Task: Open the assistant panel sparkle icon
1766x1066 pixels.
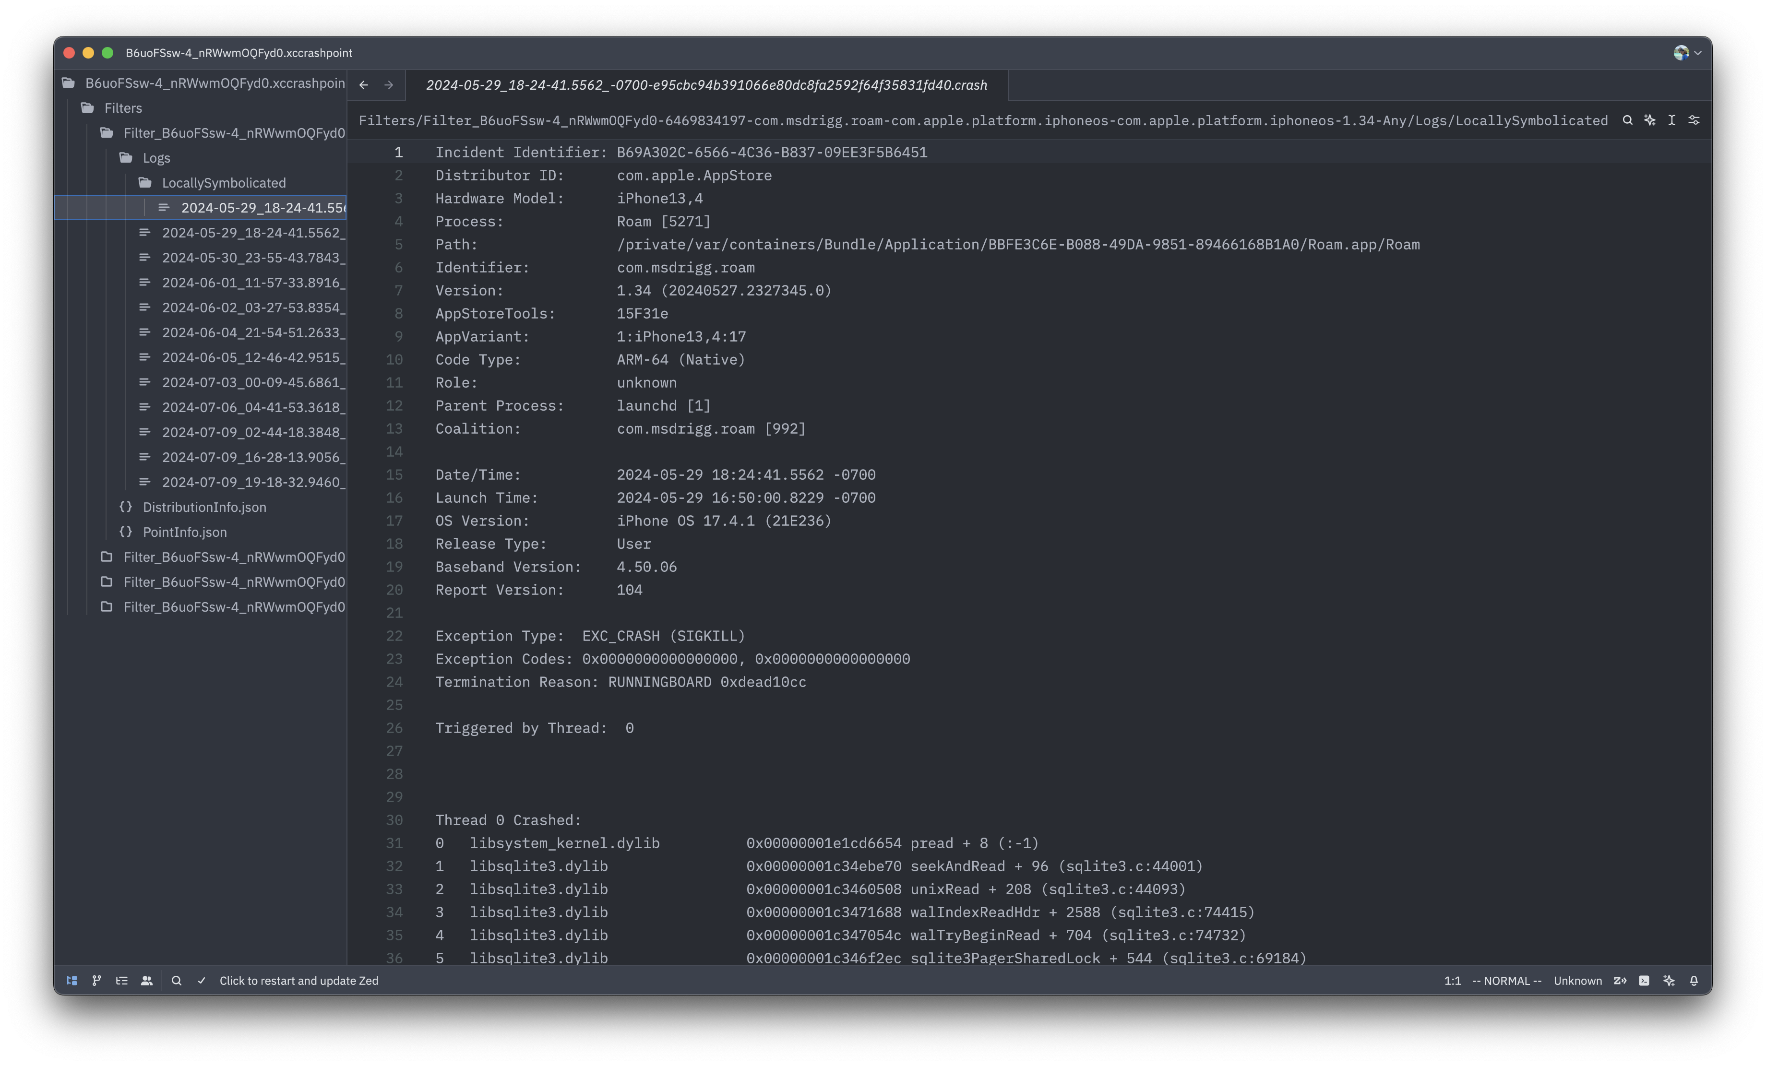Action: [x=1669, y=981]
